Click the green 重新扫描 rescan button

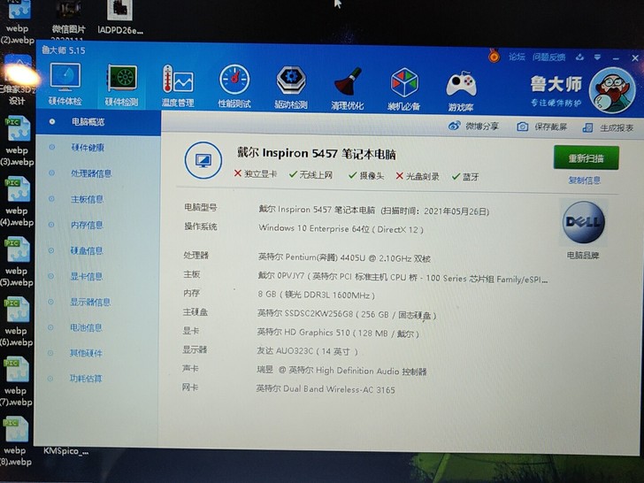point(586,157)
